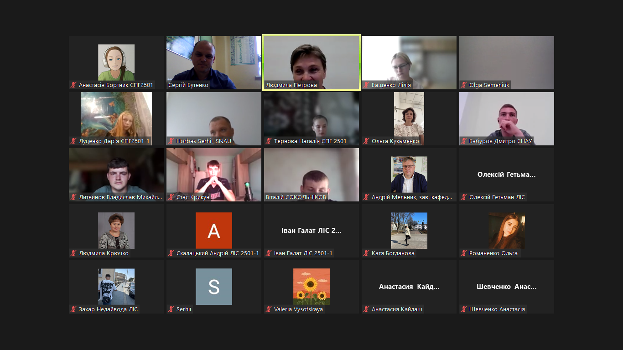Click muted mic icon beside Horbas Serhii, SNAU

(x=171, y=141)
